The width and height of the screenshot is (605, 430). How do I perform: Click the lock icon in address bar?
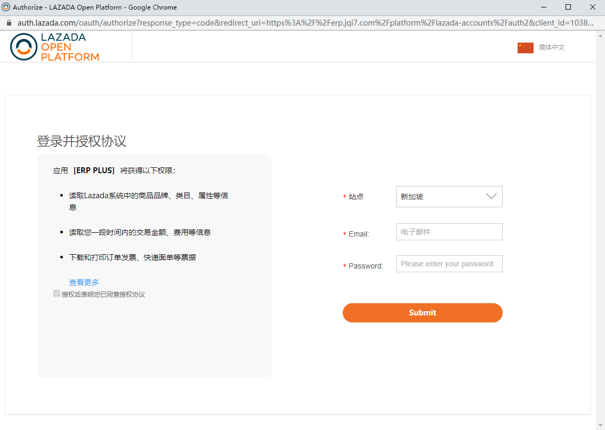9,23
